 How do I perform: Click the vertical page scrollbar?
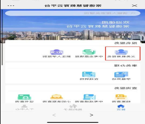click(x=2, y=37)
